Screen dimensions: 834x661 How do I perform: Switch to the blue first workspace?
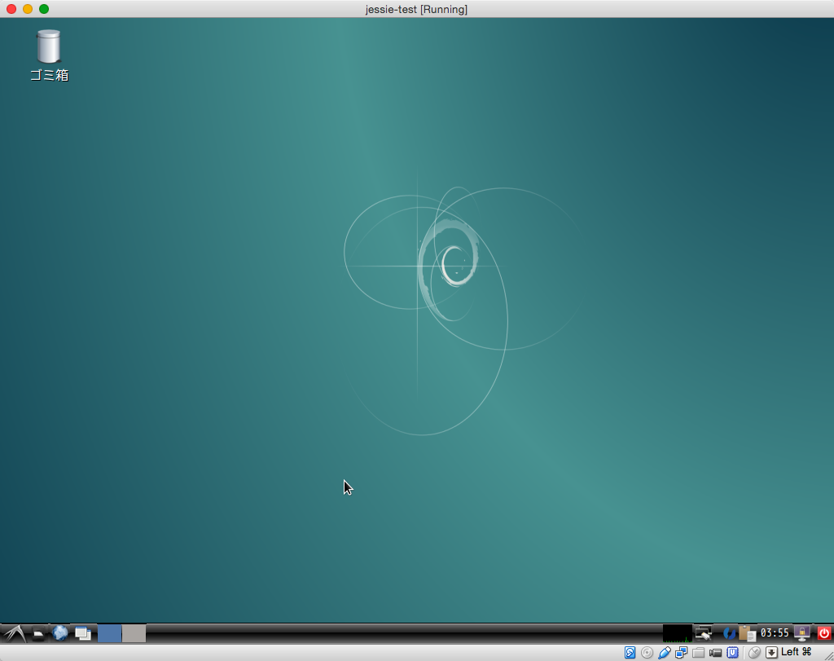coord(110,633)
